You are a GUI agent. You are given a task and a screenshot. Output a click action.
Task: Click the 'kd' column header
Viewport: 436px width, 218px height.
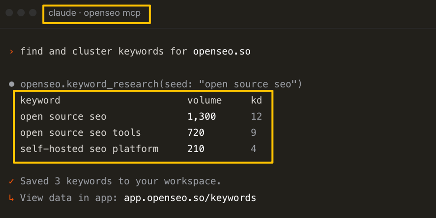click(x=256, y=100)
